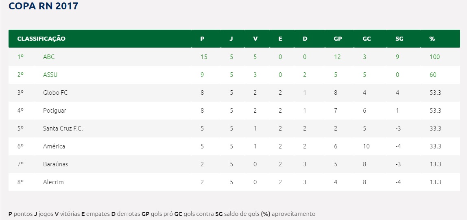Click the V victories column header
The width and height of the screenshot is (467, 220).
pos(255,39)
